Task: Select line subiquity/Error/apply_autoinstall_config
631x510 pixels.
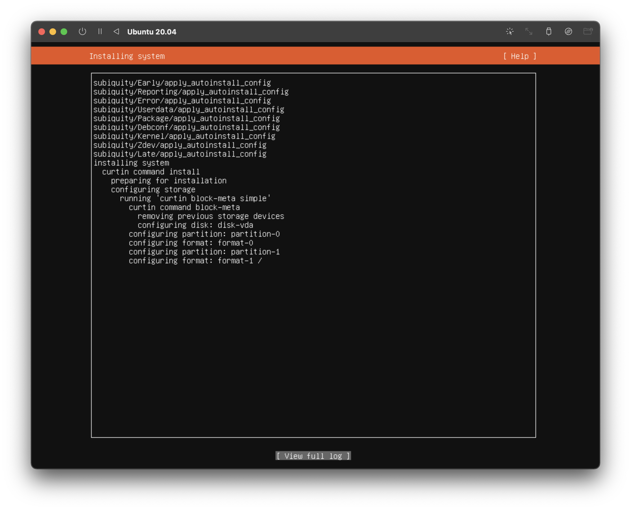Action: point(182,101)
